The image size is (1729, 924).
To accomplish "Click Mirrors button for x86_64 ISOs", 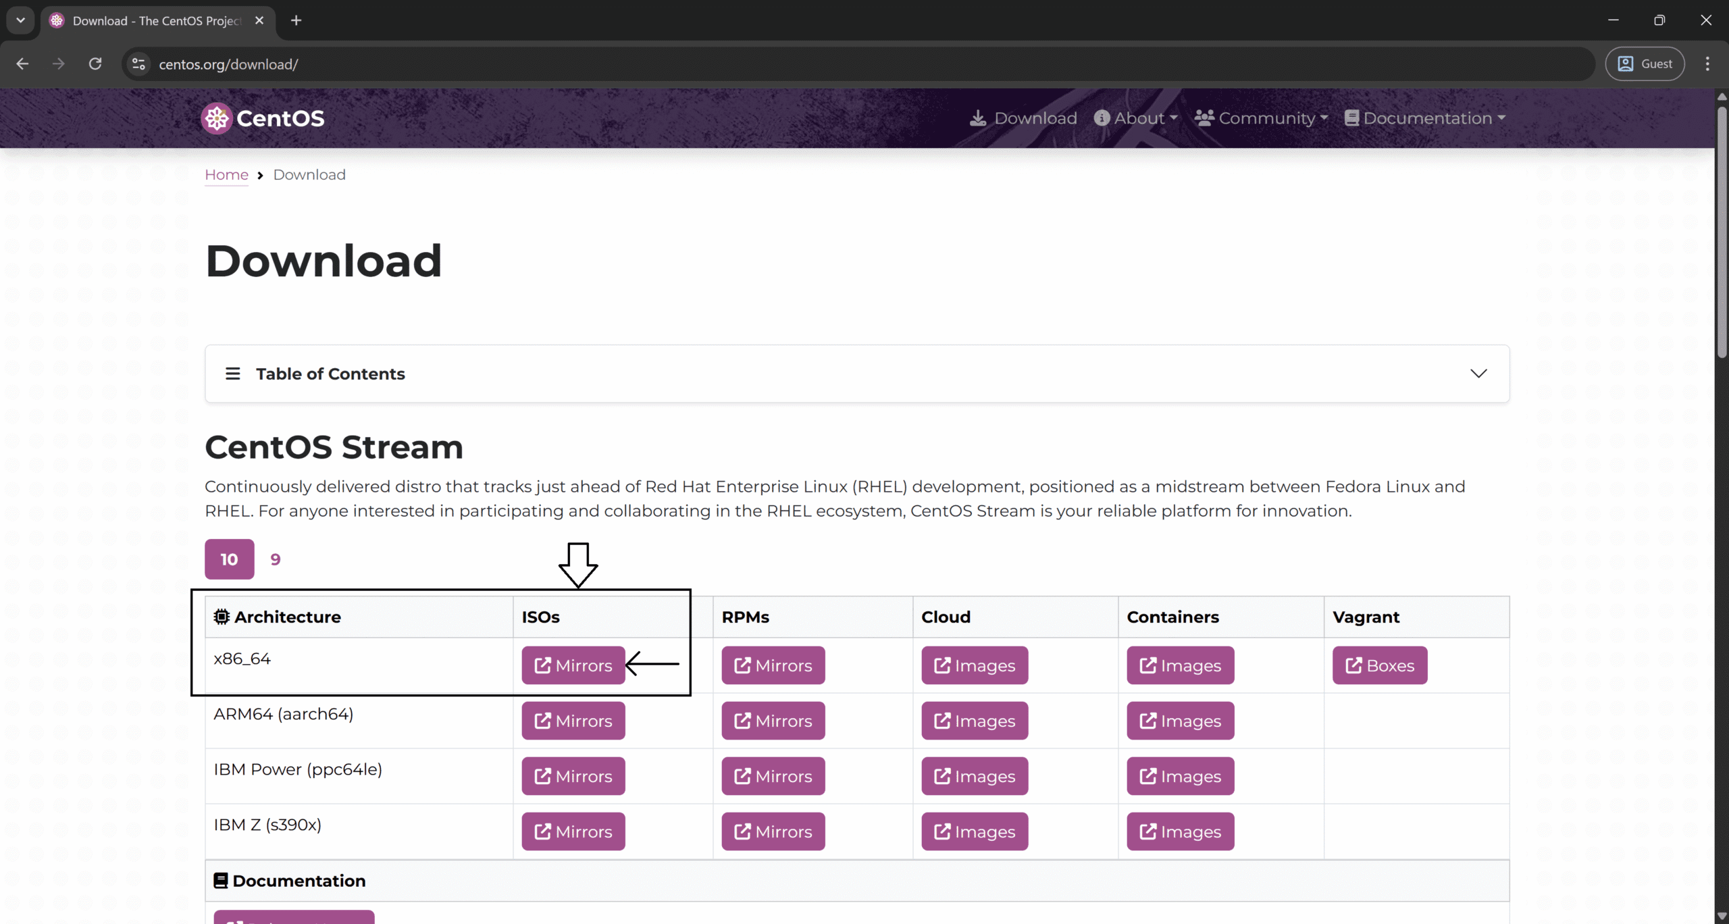I will click(573, 665).
